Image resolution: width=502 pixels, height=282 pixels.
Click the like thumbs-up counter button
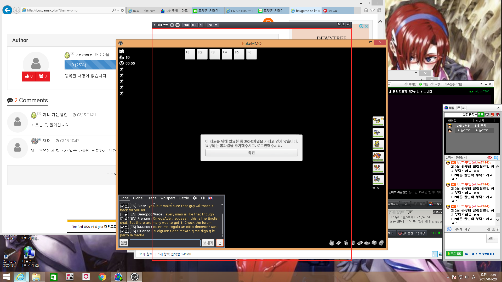[x=29, y=76]
